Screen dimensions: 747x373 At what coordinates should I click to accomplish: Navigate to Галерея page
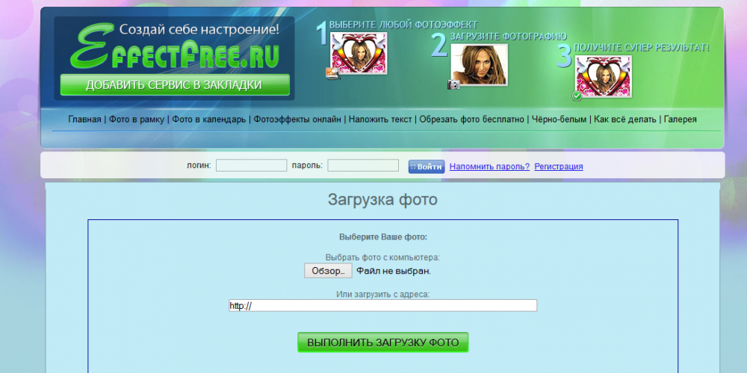click(680, 119)
